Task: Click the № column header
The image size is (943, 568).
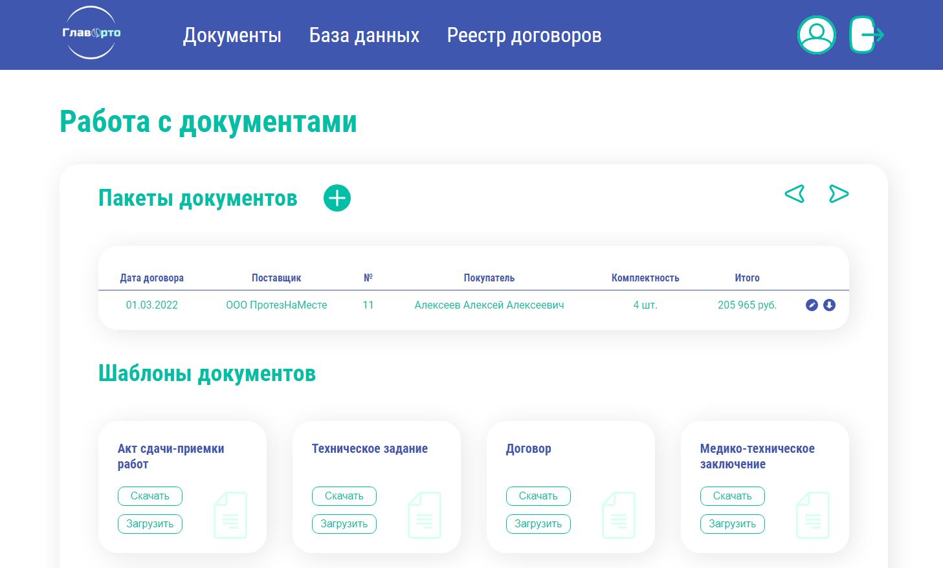Action: 368,278
